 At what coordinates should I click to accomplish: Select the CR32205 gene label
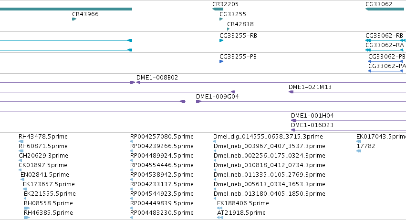coord(225,4)
